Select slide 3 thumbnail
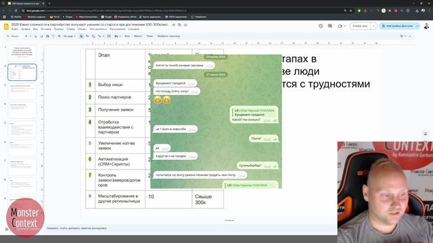The image size is (433, 243). click(x=22, y=91)
